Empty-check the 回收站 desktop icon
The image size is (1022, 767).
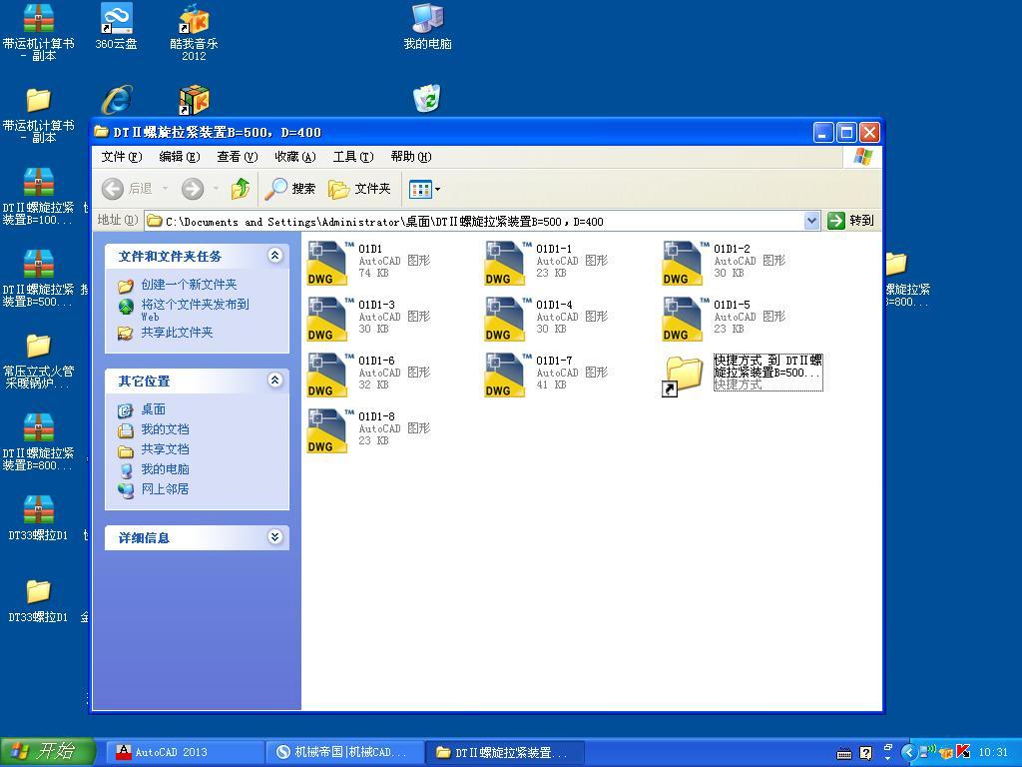427,97
